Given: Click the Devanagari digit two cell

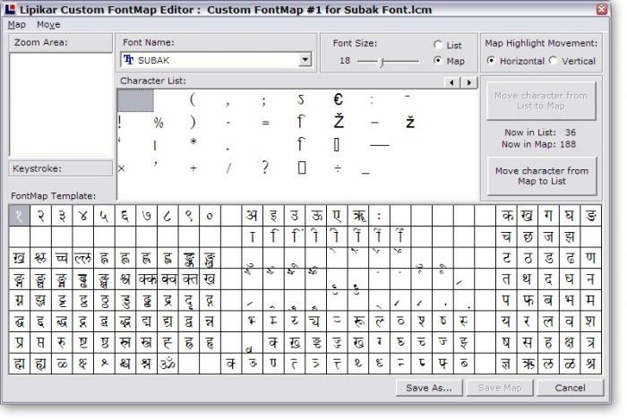Looking at the screenshot, I should click(40, 216).
